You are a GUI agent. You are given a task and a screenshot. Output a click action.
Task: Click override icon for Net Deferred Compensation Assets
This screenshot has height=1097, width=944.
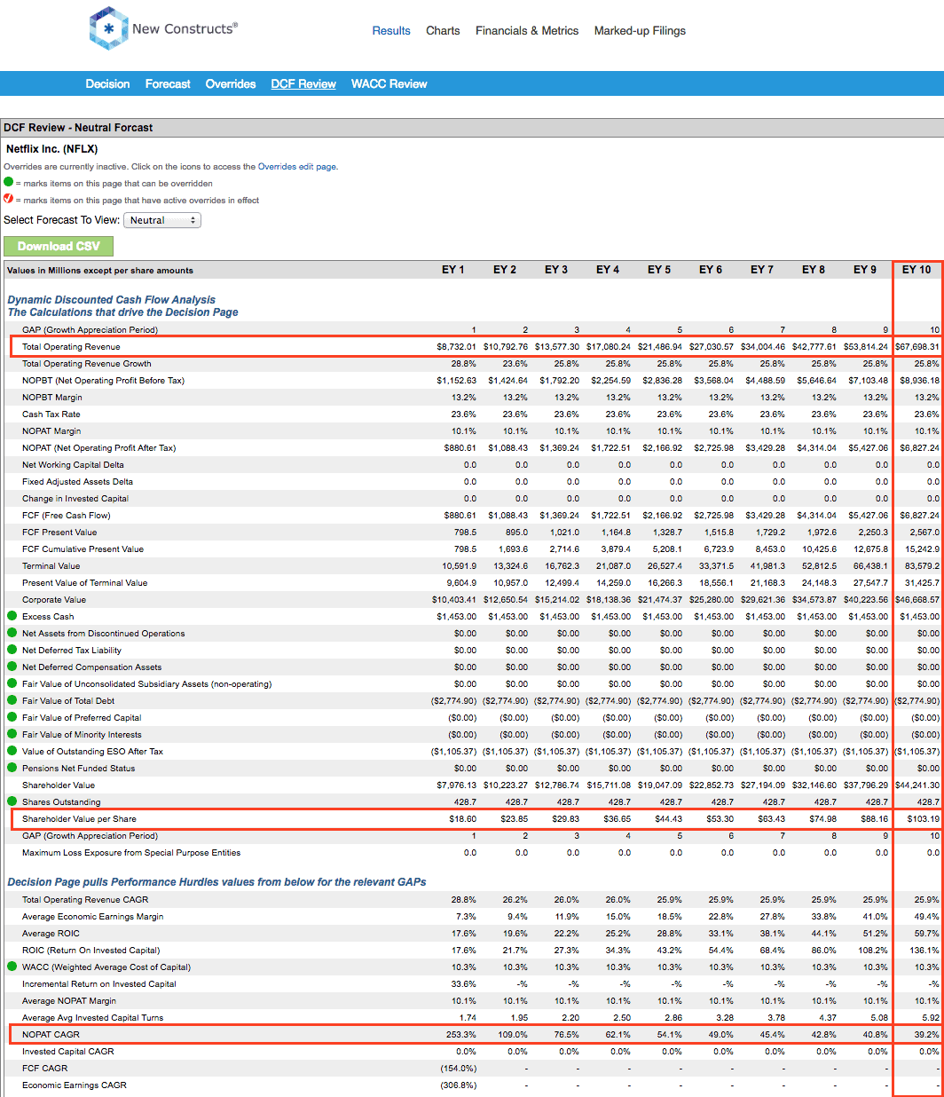pos(12,667)
